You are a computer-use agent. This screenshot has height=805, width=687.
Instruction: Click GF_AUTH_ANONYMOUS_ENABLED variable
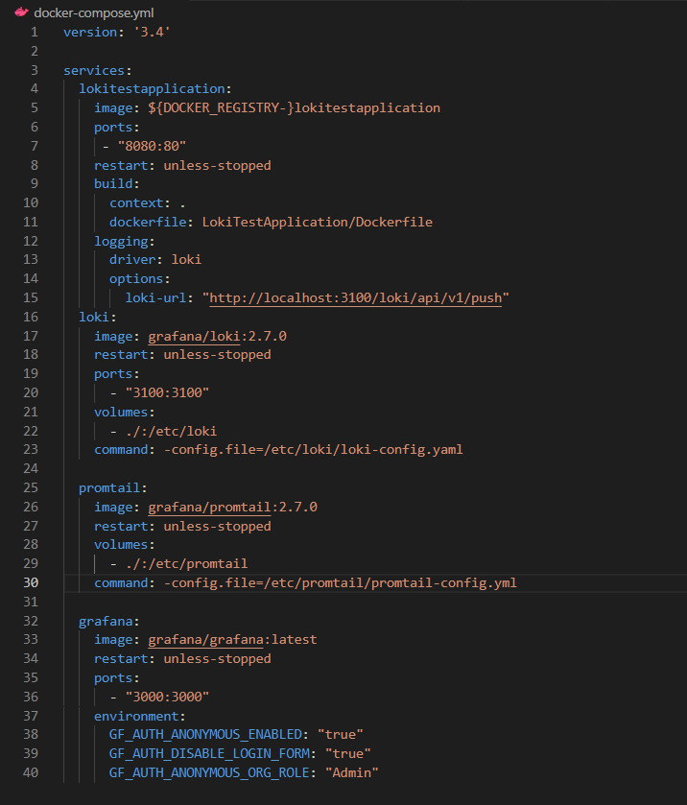click(x=206, y=735)
